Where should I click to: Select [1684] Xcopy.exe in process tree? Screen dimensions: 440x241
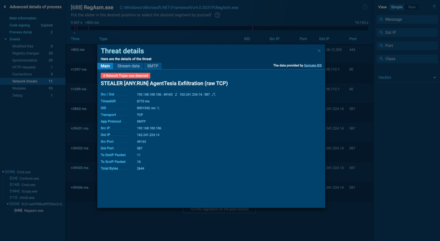(x=23, y=191)
